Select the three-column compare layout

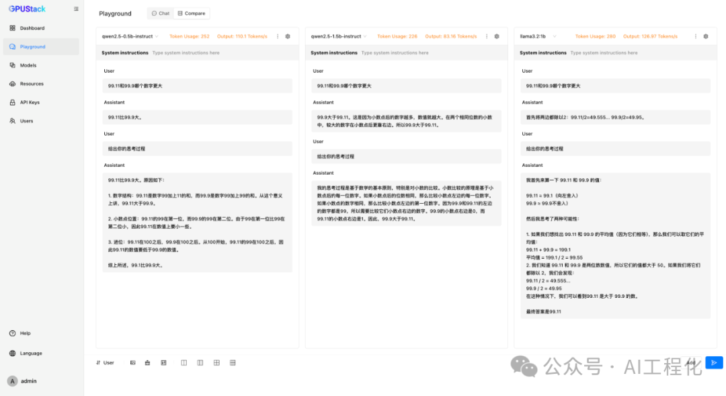coord(200,362)
